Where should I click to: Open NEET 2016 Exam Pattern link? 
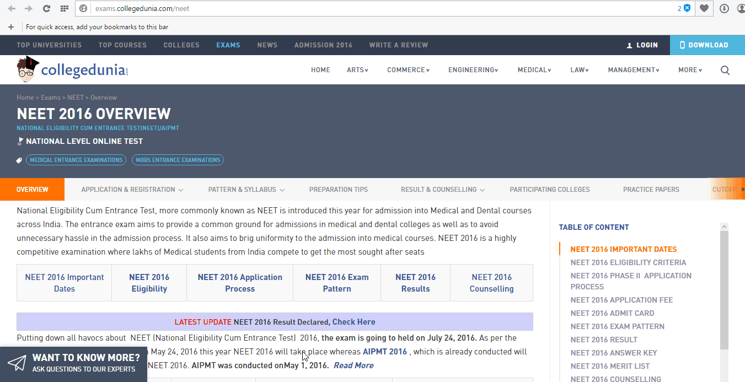(x=337, y=283)
